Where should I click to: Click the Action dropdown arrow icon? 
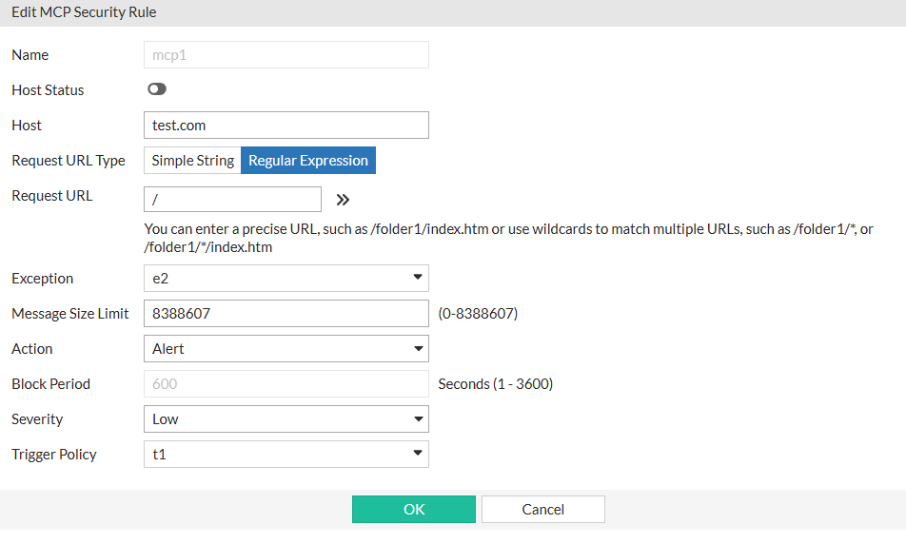(418, 349)
